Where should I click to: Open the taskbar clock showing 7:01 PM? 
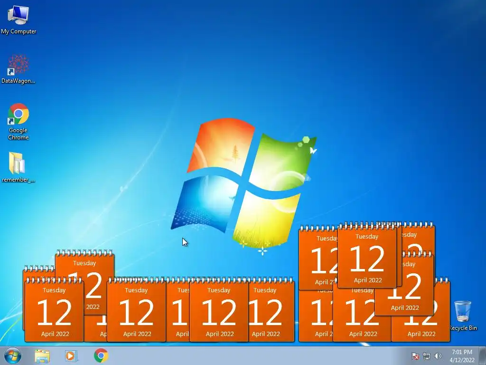click(462, 356)
